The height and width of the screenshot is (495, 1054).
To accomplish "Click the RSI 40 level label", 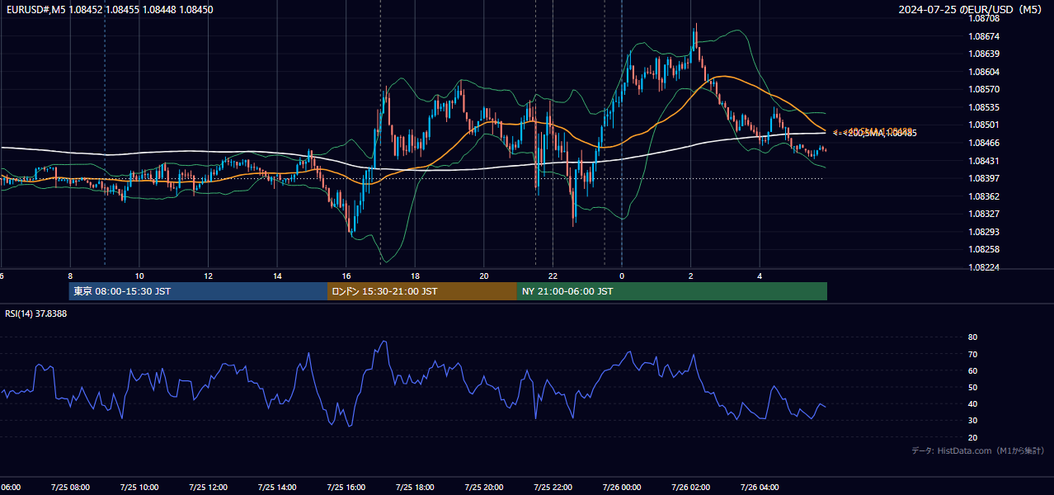I will [972, 403].
